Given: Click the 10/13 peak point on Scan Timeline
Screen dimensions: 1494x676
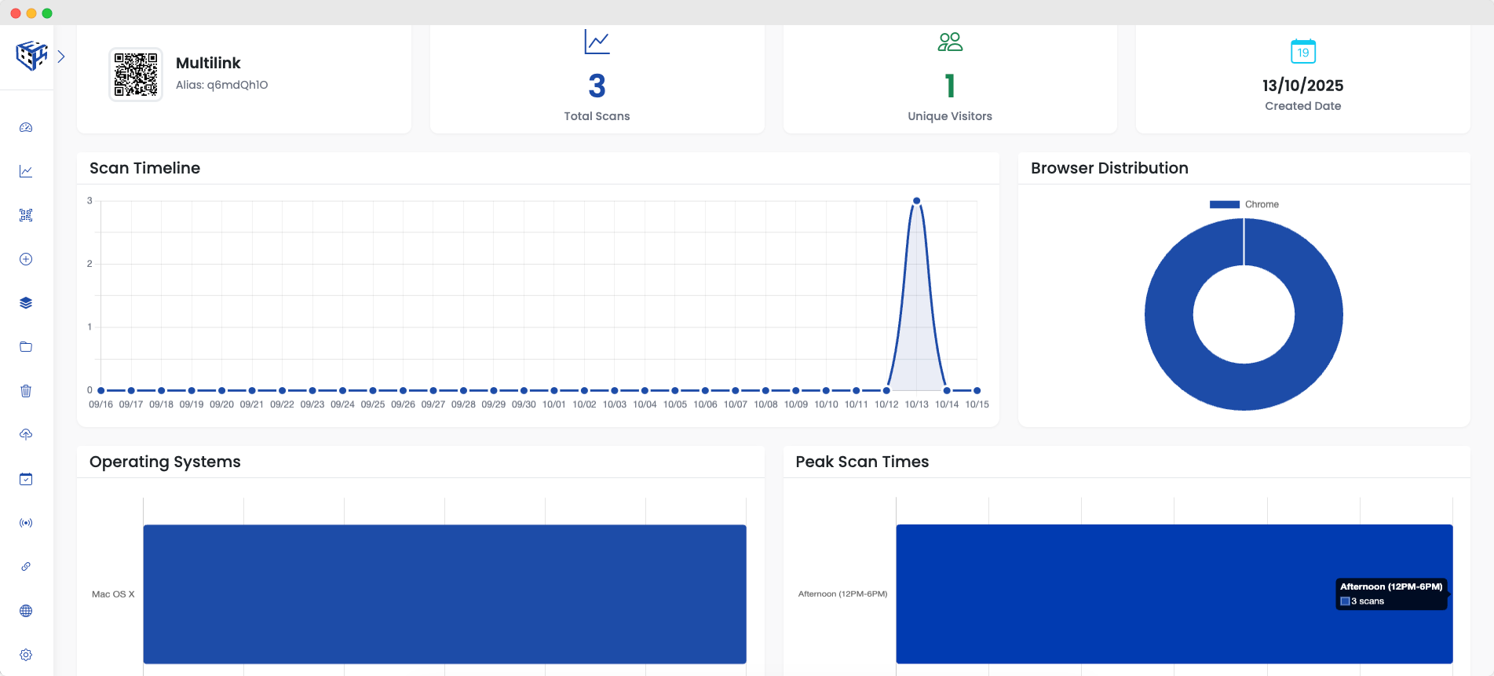Looking at the screenshot, I should click(916, 201).
